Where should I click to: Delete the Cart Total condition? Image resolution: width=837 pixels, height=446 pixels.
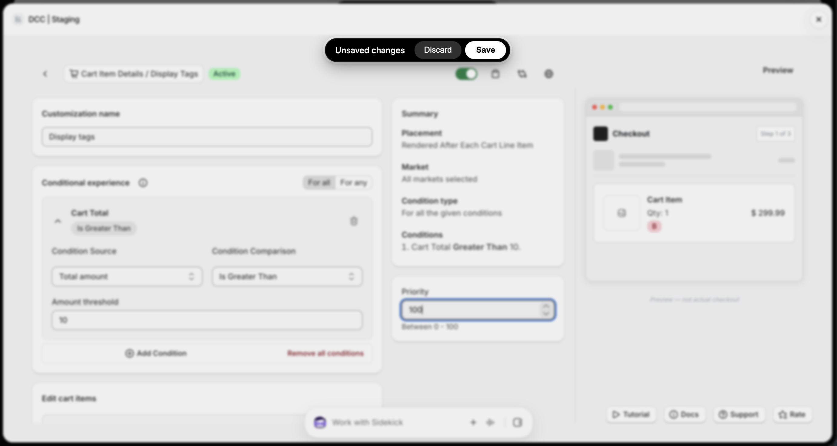[x=354, y=221]
